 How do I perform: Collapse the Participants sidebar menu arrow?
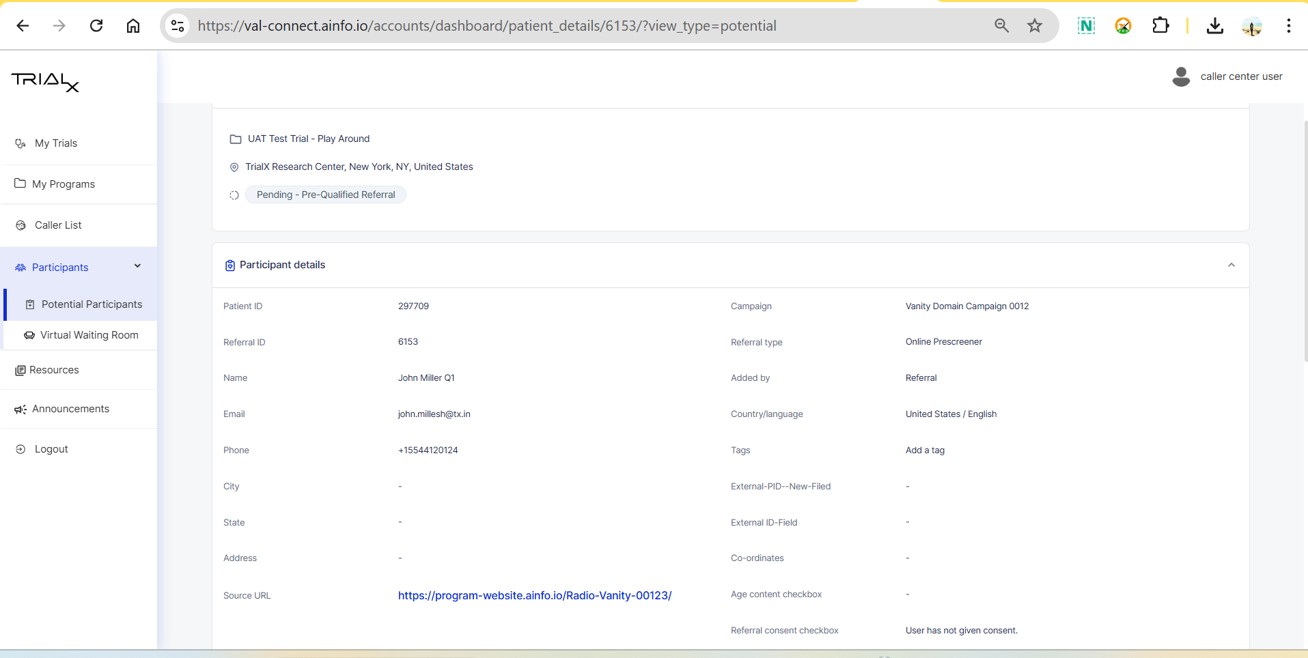137,266
